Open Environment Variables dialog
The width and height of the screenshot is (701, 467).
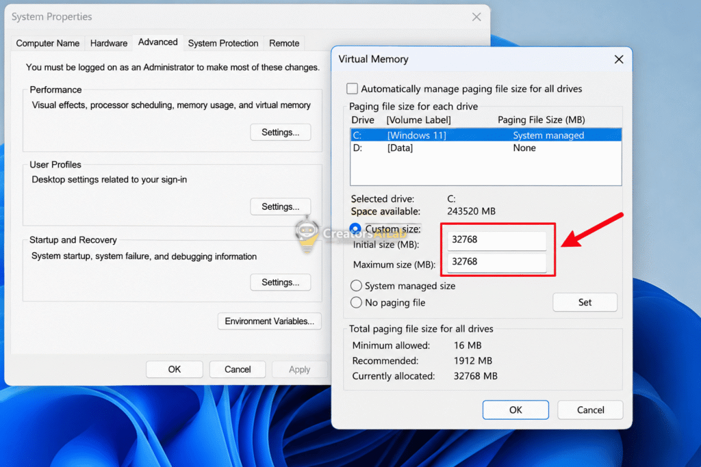270,321
